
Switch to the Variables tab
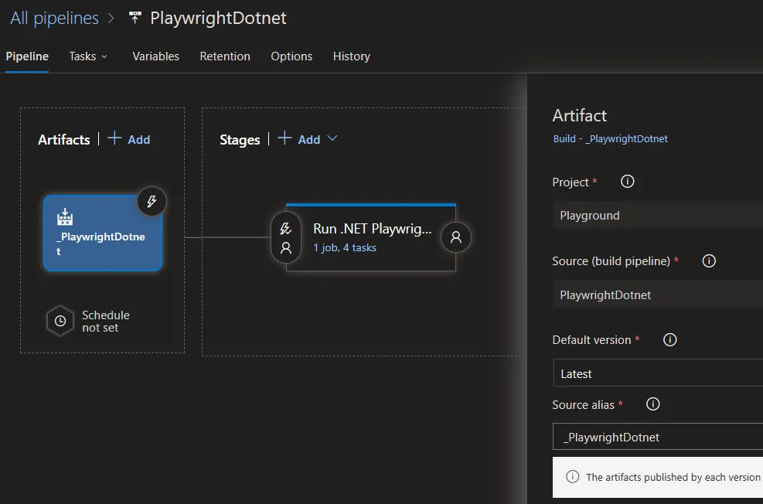155,56
